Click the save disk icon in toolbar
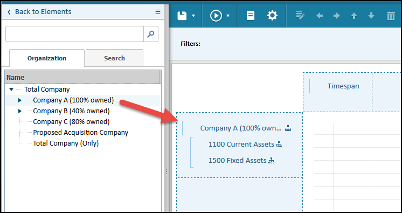 coord(182,16)
